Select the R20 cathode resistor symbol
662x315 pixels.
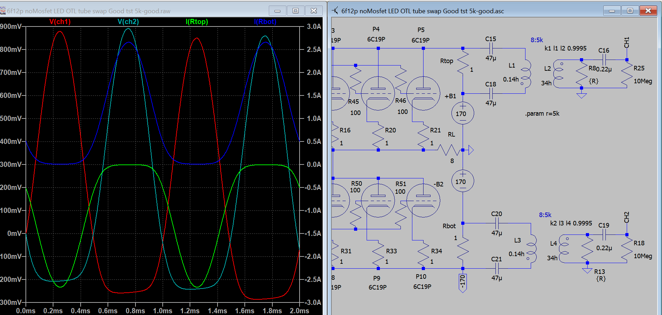(378, 136)
